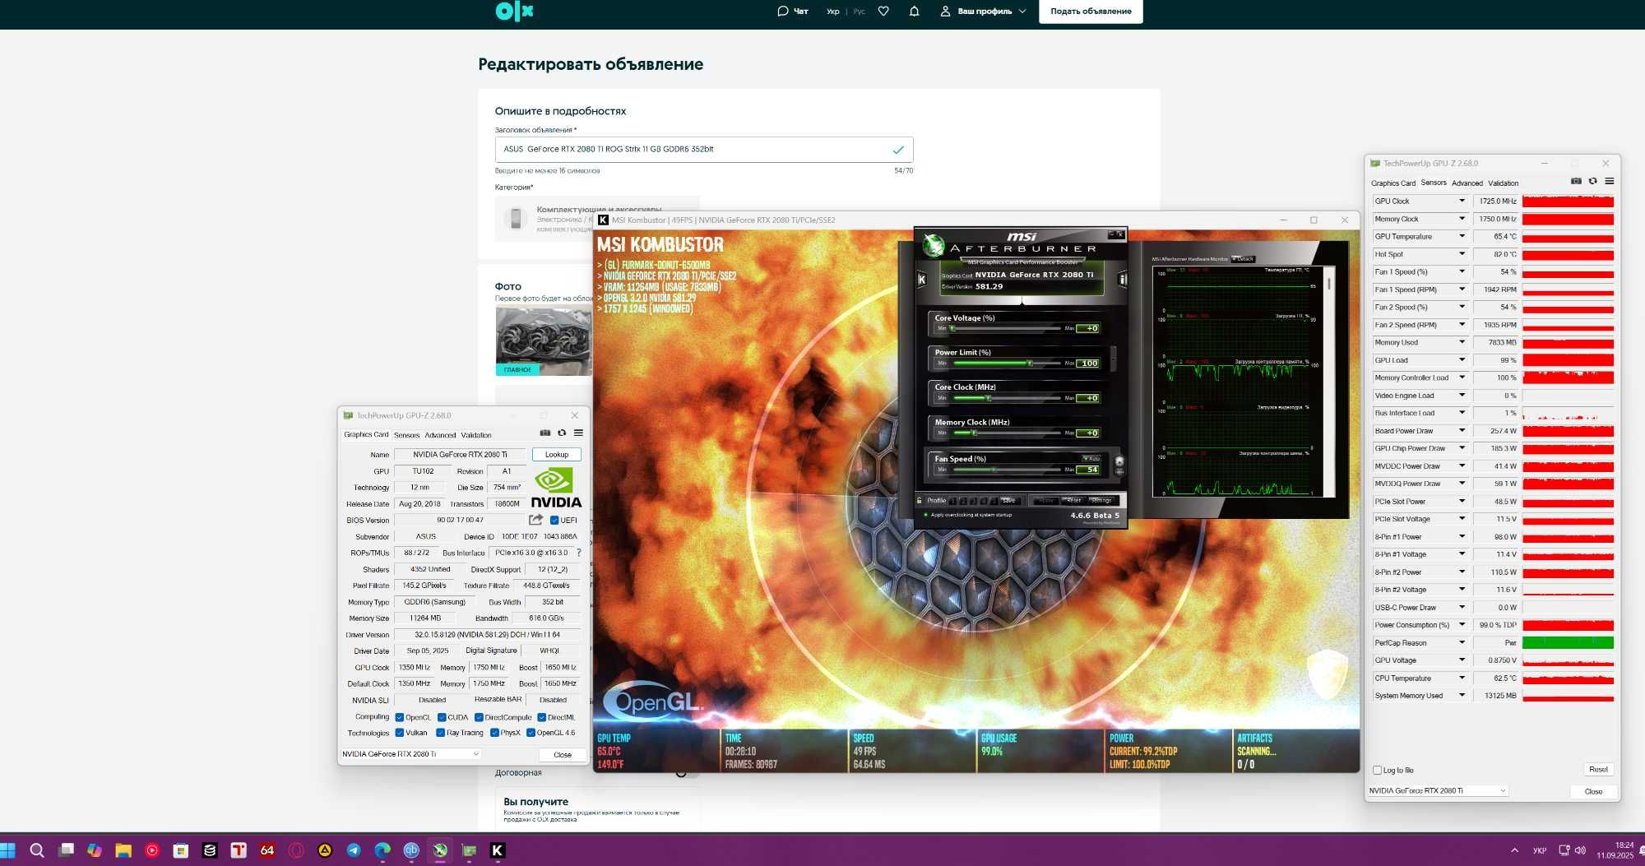Switch to Graphics Card tab in Sensors window

[x=1393, y=183]
